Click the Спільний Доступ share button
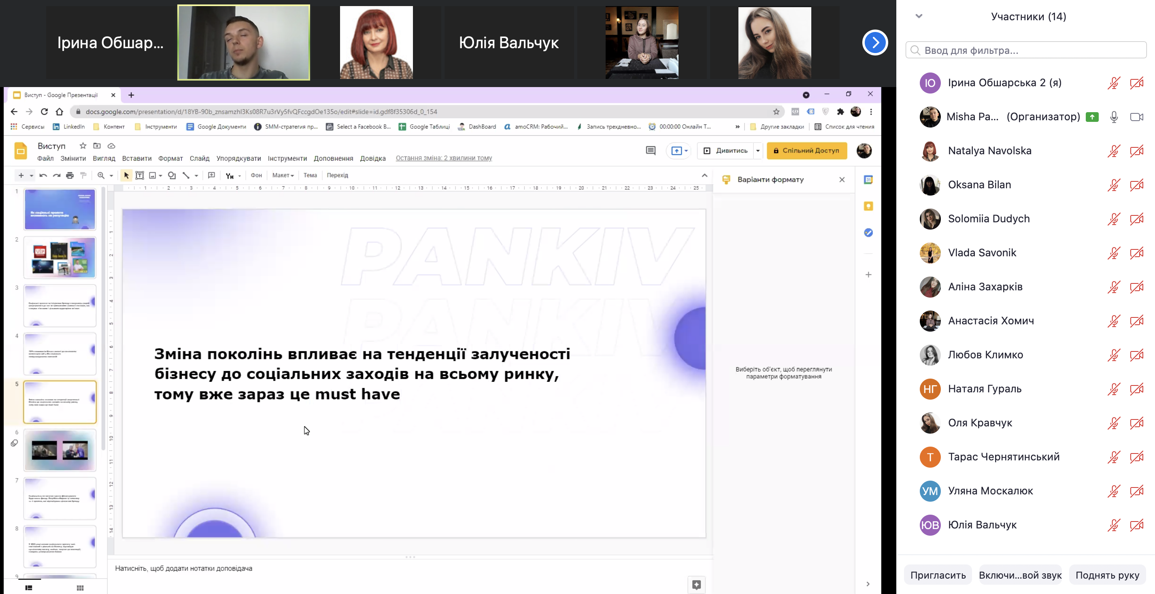This screenshot has width=1155, height=594. (x=807, y=151)
